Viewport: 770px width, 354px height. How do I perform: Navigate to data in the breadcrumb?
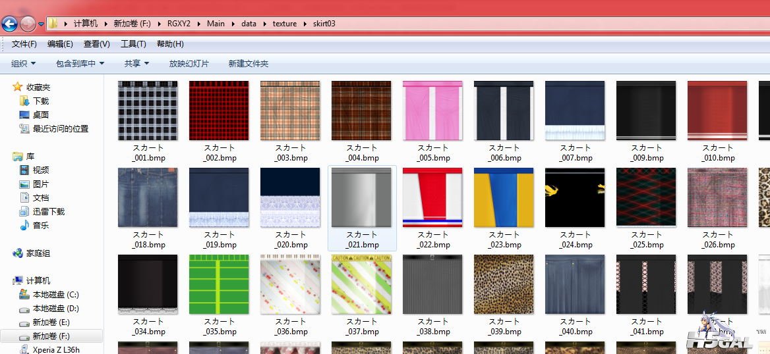click(x=249, y=24)
